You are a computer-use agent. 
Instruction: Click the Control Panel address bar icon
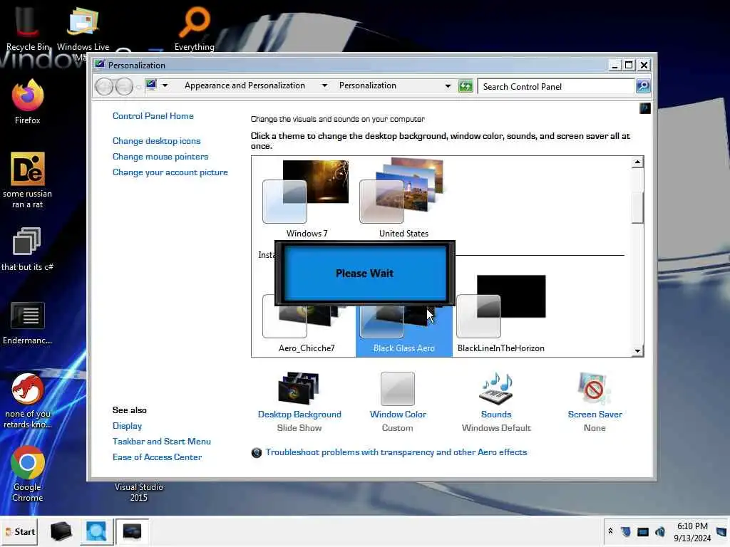pos(151,85)
